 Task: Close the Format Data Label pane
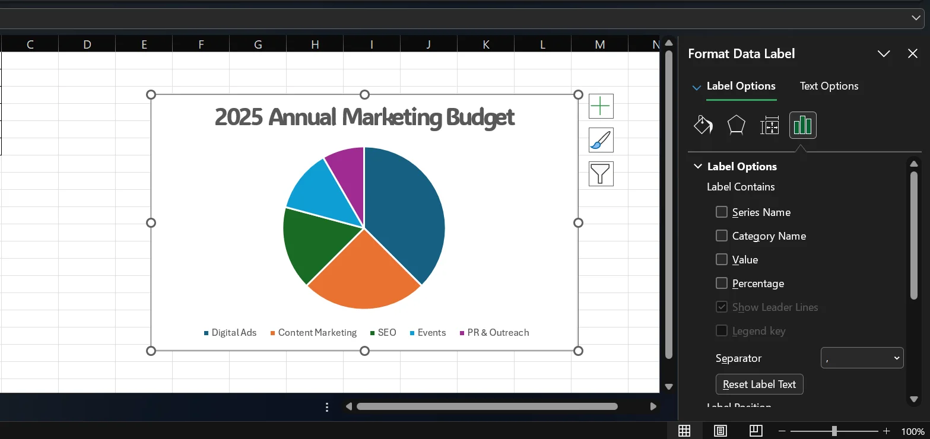click(x=913, y=54)
